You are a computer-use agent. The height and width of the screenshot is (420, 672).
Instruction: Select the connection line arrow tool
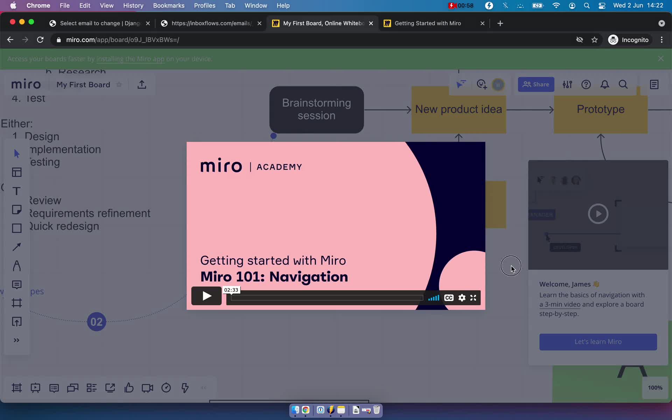pos(16,247)
